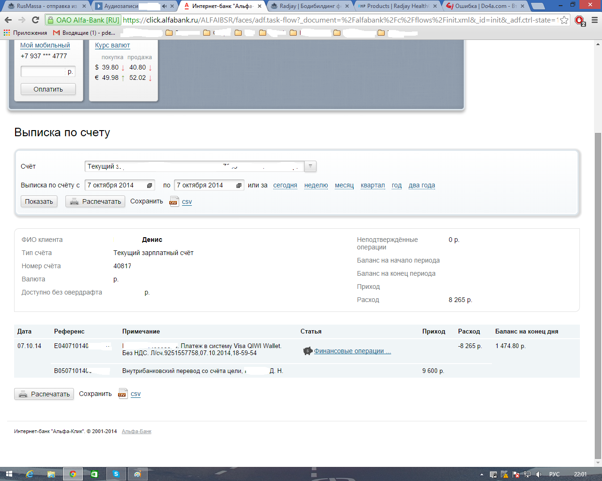Click the Оплатить button for mobile
Viewport: 602px width, 481px height.
pyautogui.click(x=48, y=89)
